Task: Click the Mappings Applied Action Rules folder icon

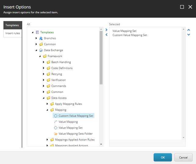Action: tap(52, 140)
